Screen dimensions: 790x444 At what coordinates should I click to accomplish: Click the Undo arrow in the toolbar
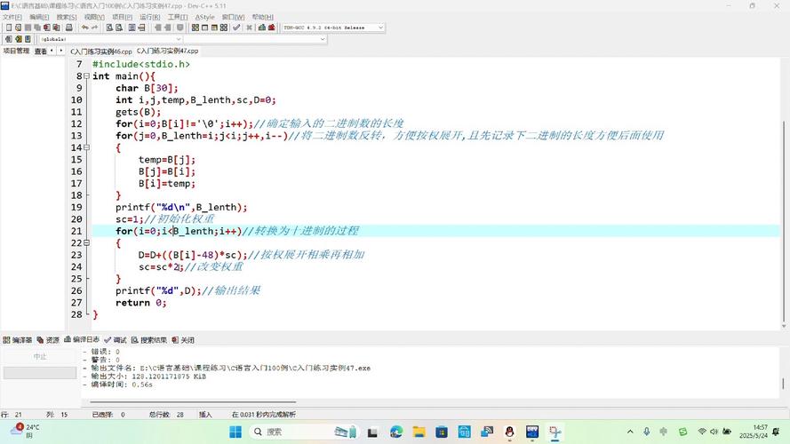pyautogui.click(x=85, y=28)
